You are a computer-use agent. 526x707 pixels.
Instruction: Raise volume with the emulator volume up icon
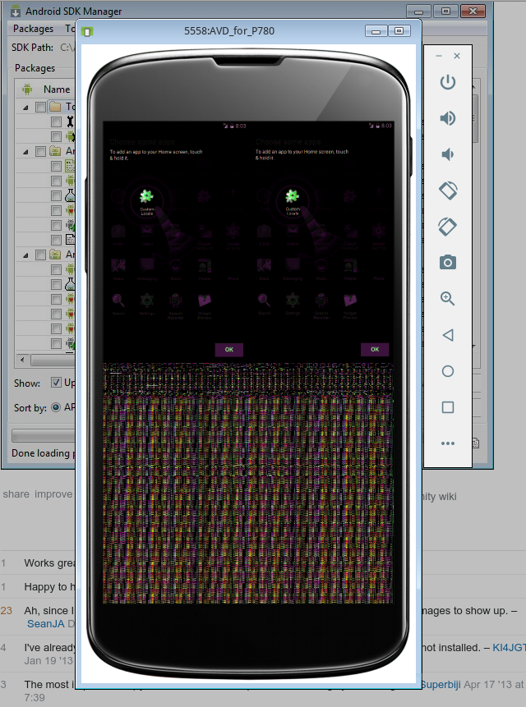(447, 118)
